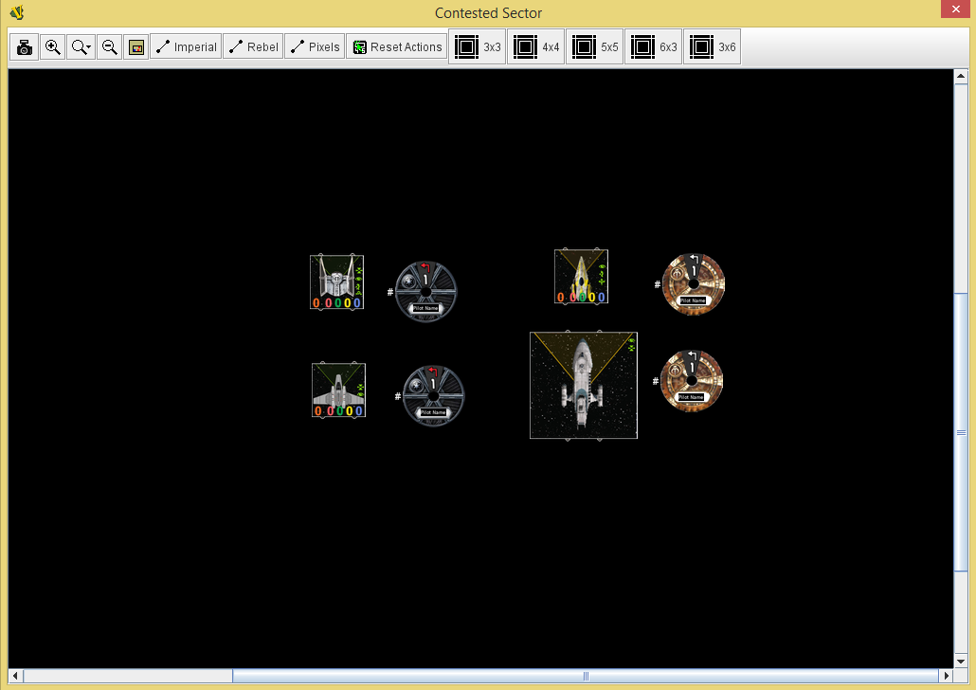976x690 pixels.
Task: Open the map overview icon
Action: (x=136, y=45)
